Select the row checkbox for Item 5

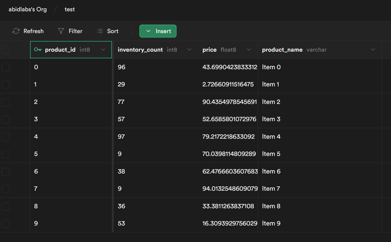tap(6, 154)
